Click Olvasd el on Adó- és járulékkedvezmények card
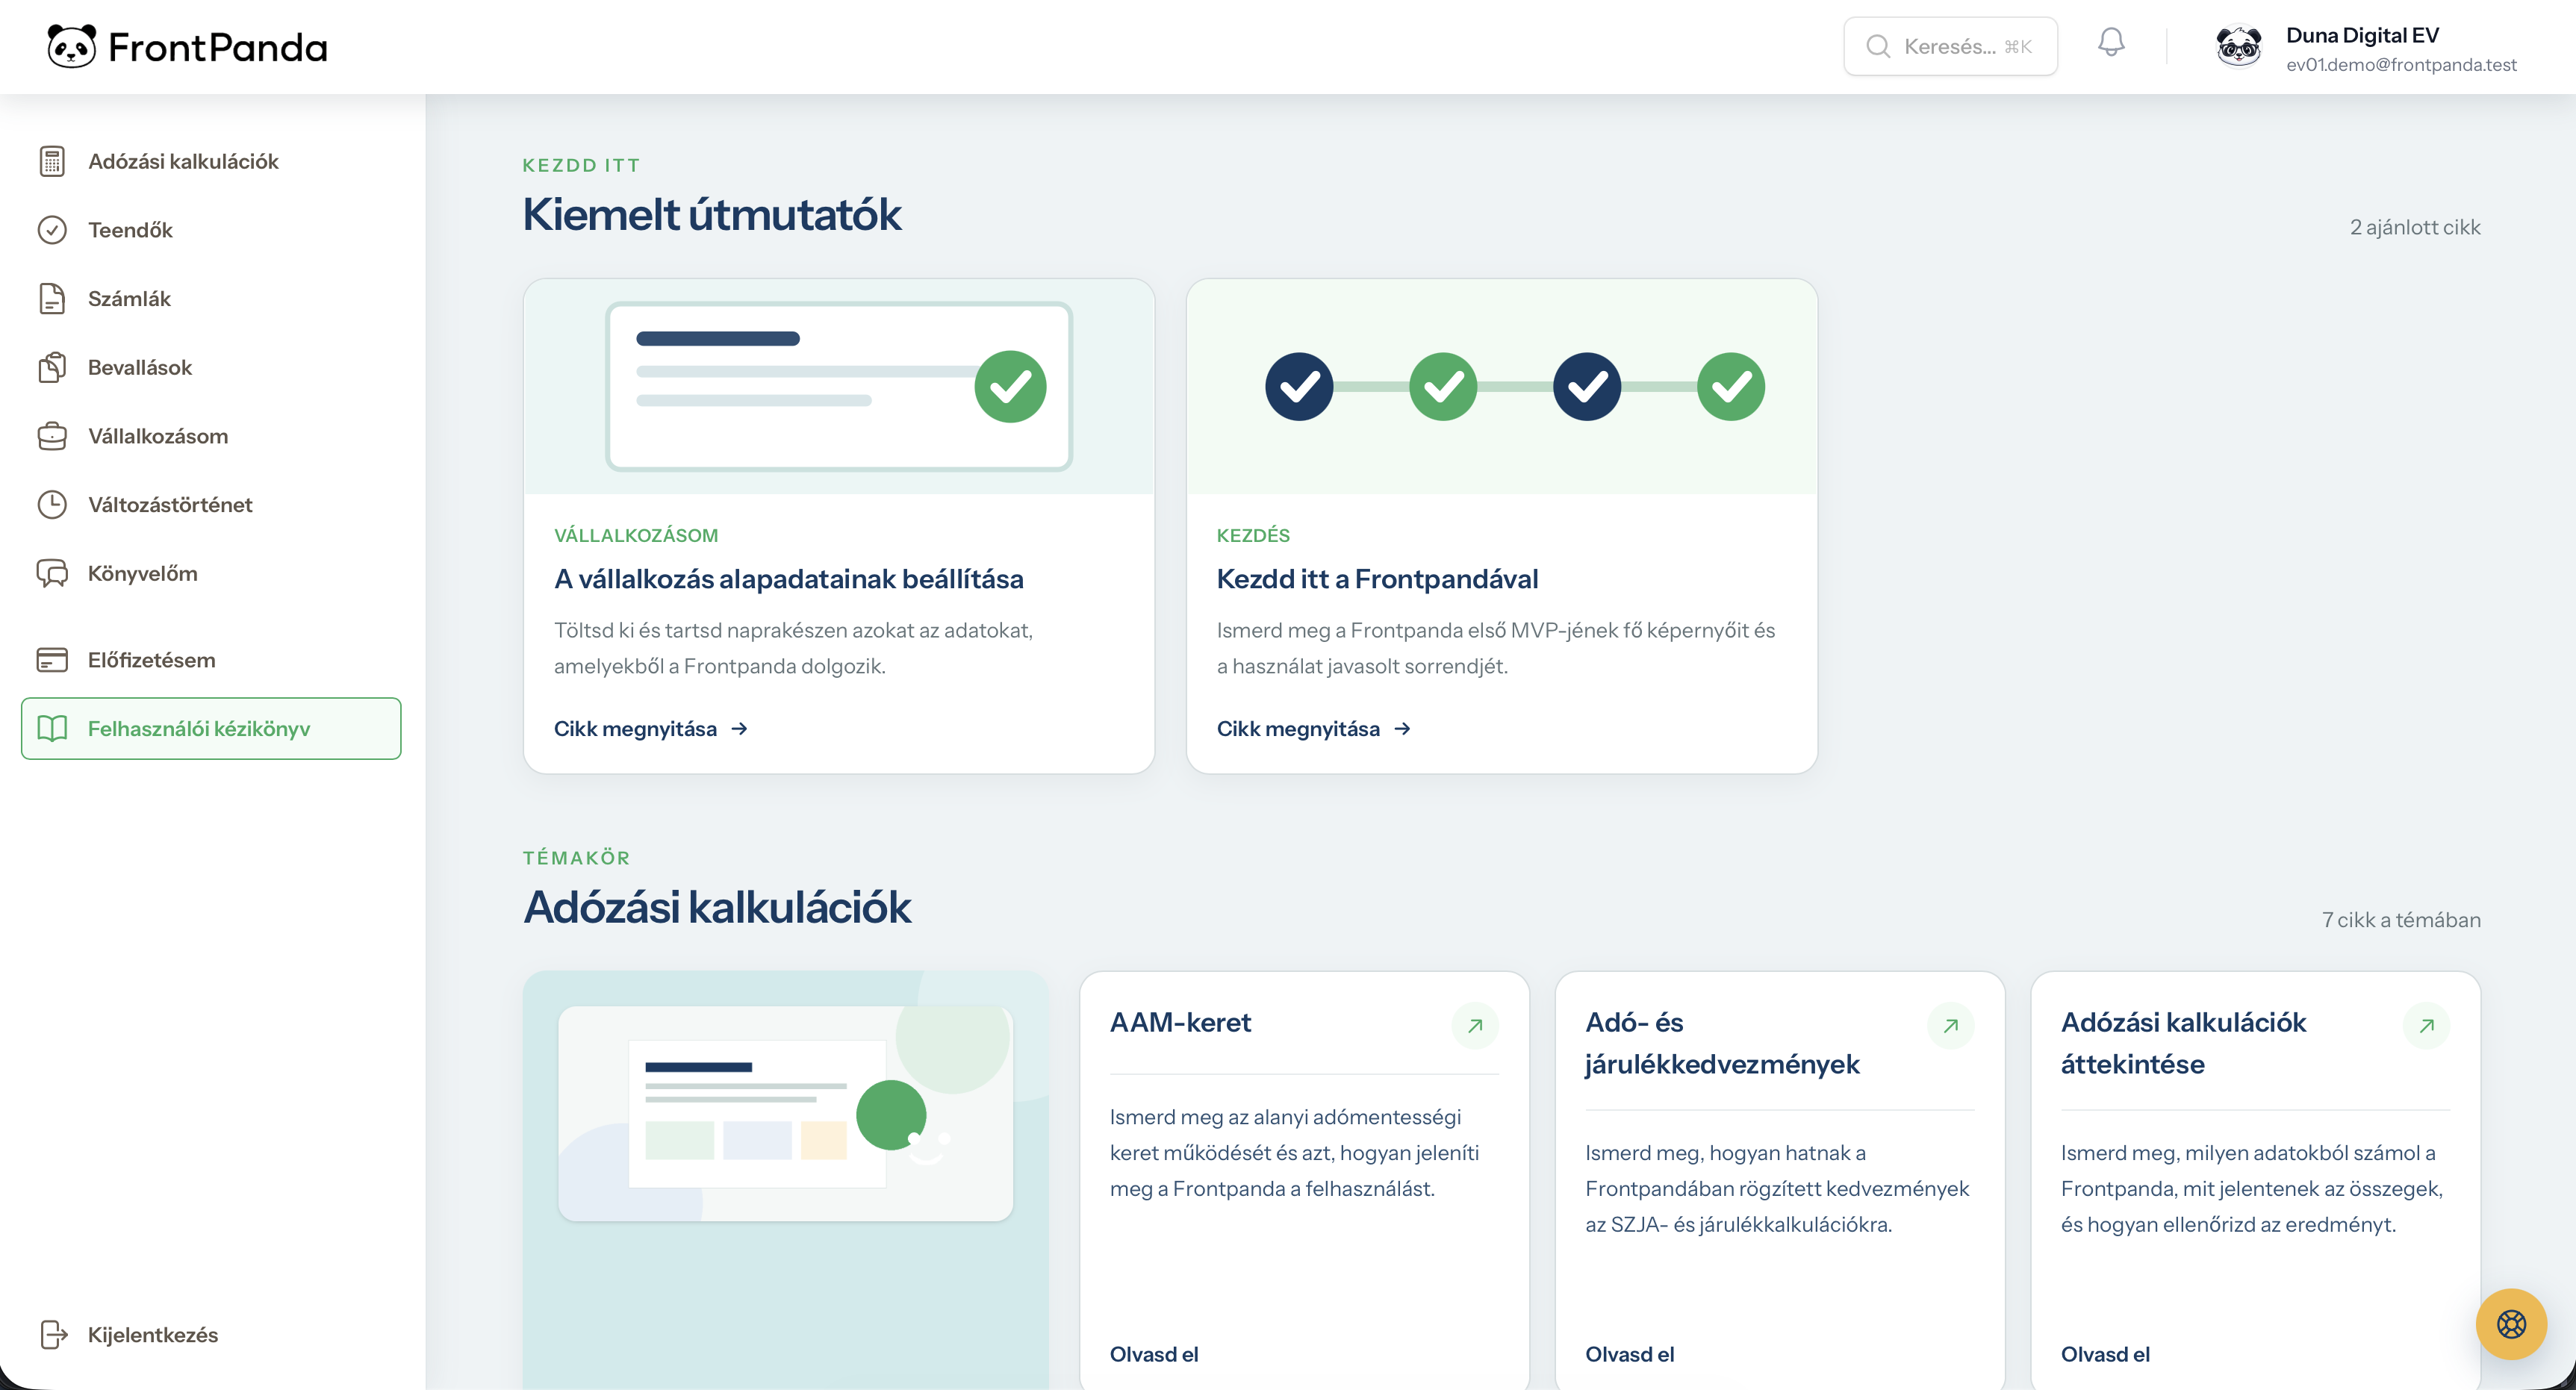Image resolution: width=2576 pixels, height=1390 pixels. 1630,1354
